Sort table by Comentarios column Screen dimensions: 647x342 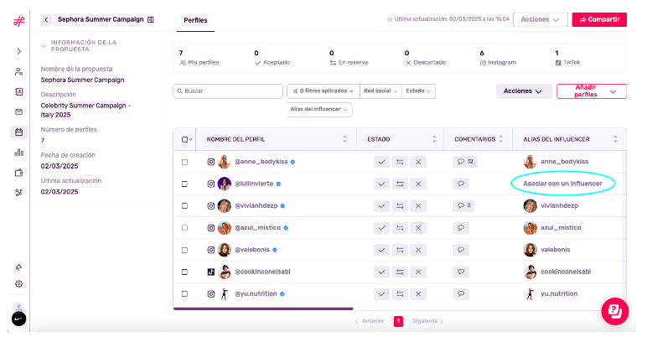coord(501,139)
